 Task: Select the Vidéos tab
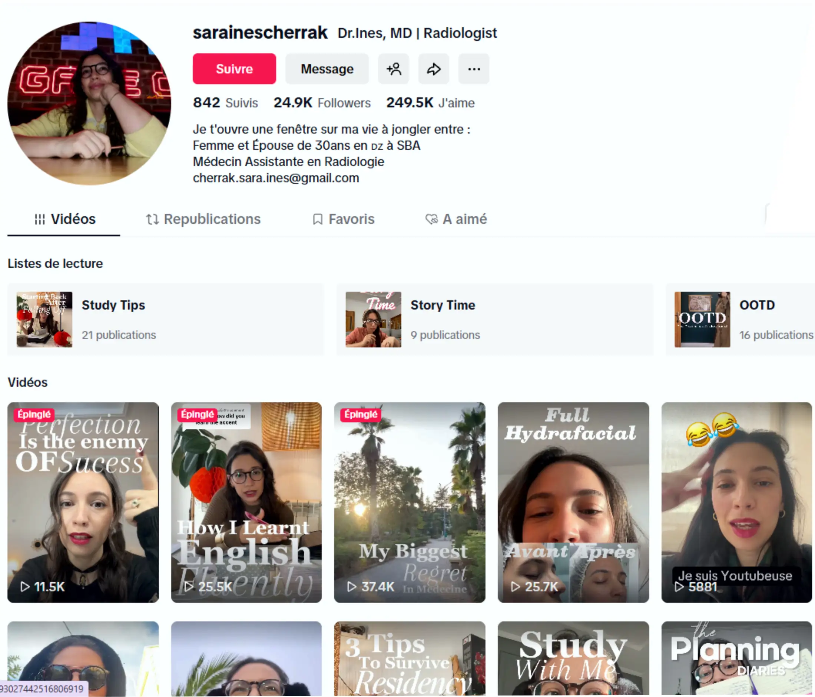64,219
